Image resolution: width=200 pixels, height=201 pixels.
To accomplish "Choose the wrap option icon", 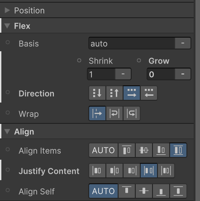I will click(114, 113).
